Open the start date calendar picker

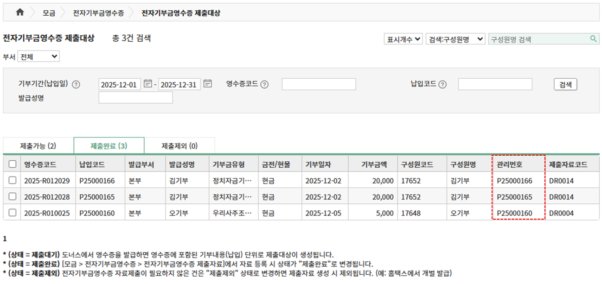[148, 84]
